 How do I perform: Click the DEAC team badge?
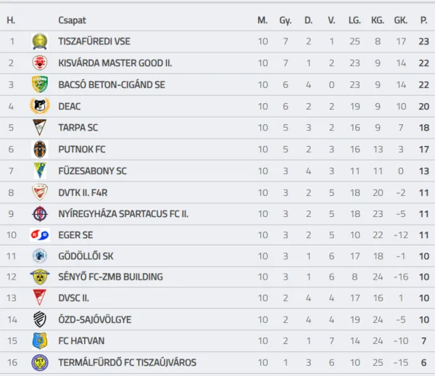[39, 106]
